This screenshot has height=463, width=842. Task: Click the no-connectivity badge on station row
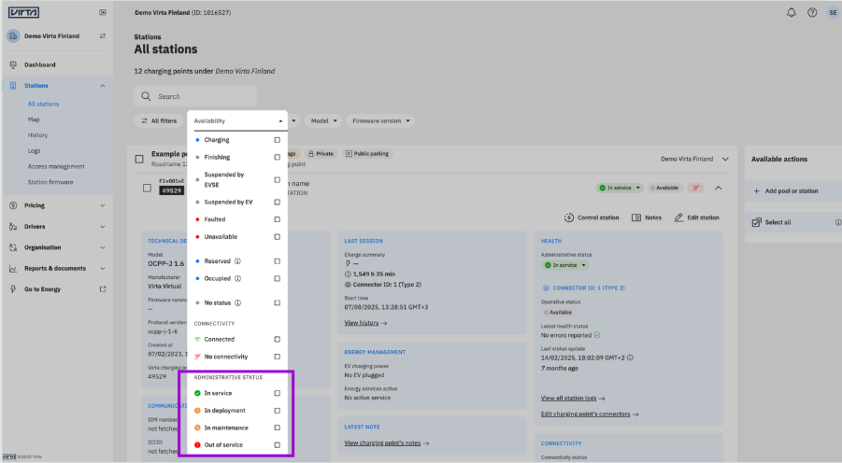pyautogui.click(x=695, y=188)
